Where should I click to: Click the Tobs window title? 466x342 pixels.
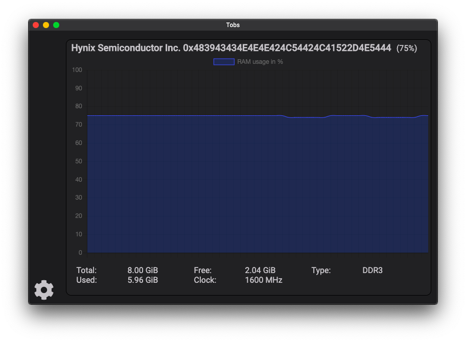[232, 25]
